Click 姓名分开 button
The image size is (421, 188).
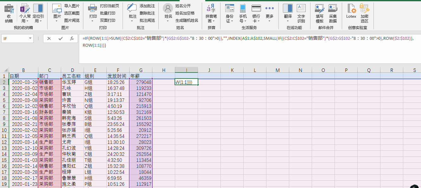click(x=183, y=6)
